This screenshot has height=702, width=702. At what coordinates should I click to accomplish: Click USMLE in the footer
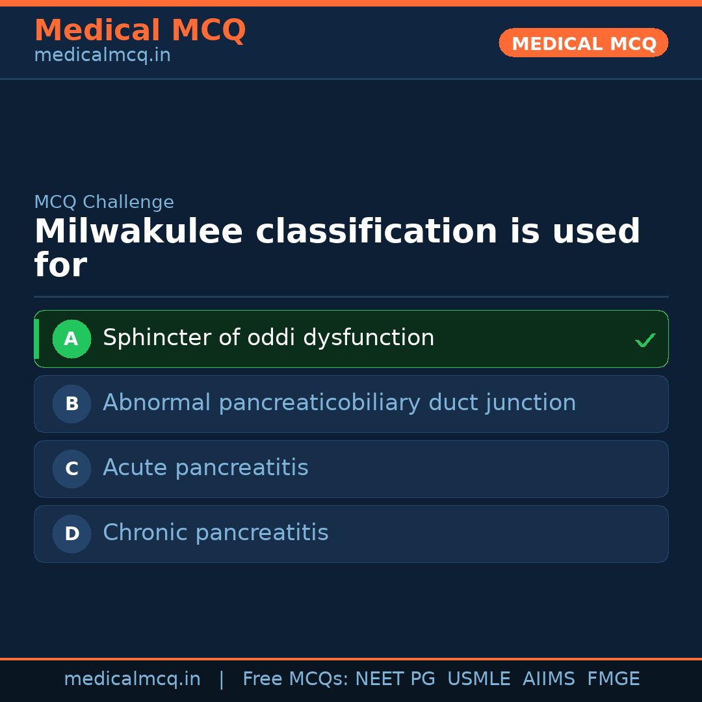[x=478, y=679]
